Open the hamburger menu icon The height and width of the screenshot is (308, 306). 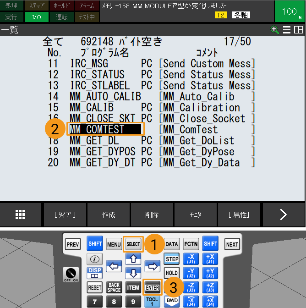click(x=287, y=30)
